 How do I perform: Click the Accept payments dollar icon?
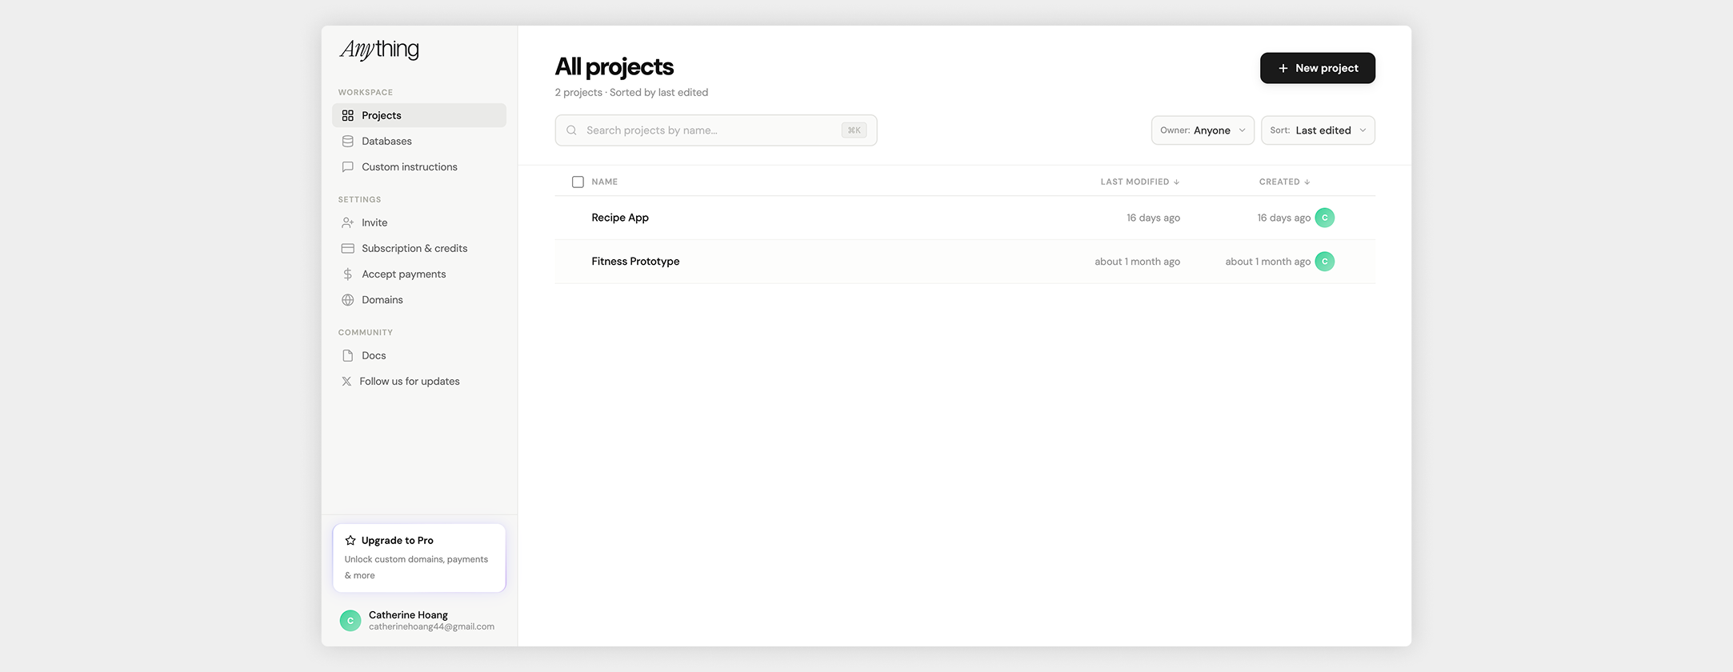pos(347,274)
